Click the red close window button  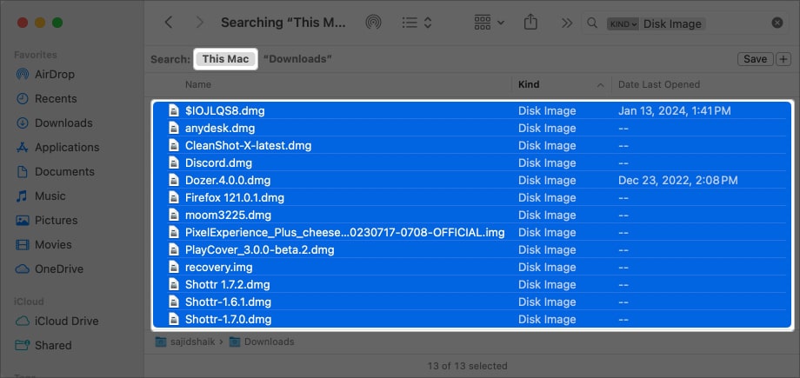pyautogui.click(x=23, y=23)
